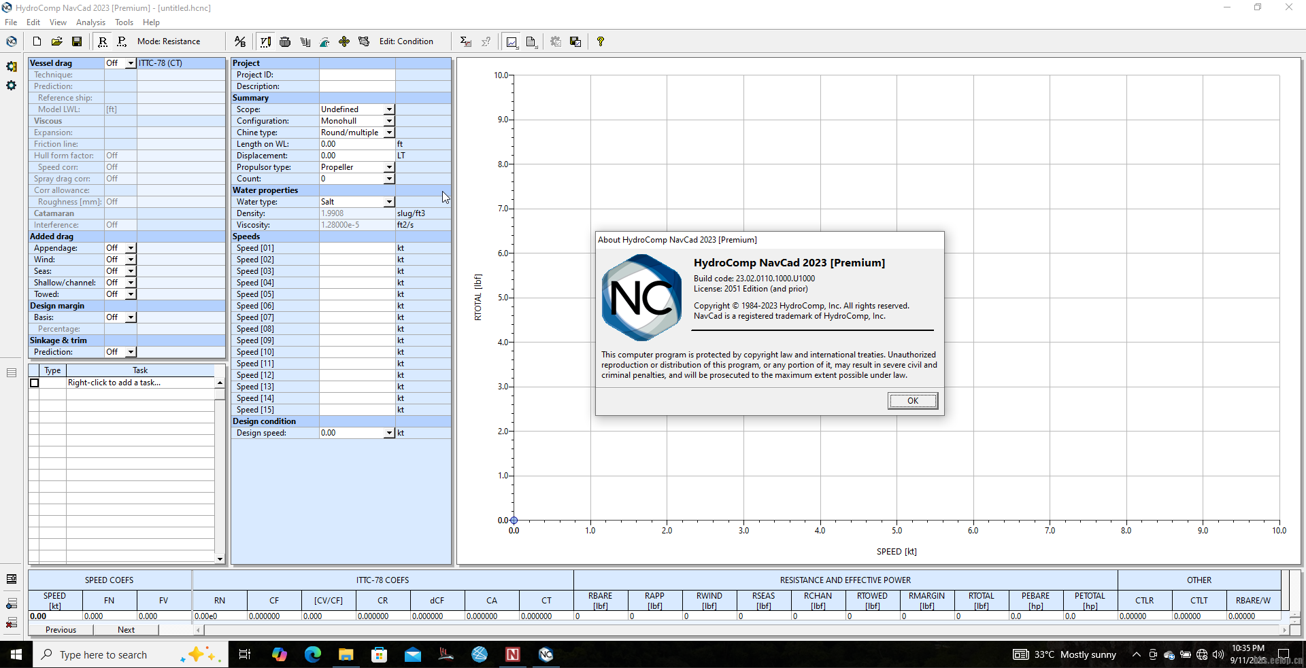Click the HydroComp logo icon in toolbar
Screen dimensions: 1306x668
tap(12, 41)
